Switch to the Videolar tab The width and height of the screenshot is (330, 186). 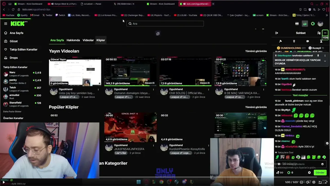point(88,40)
